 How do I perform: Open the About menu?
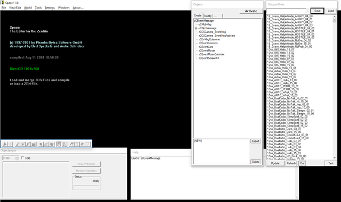[78, 8]
